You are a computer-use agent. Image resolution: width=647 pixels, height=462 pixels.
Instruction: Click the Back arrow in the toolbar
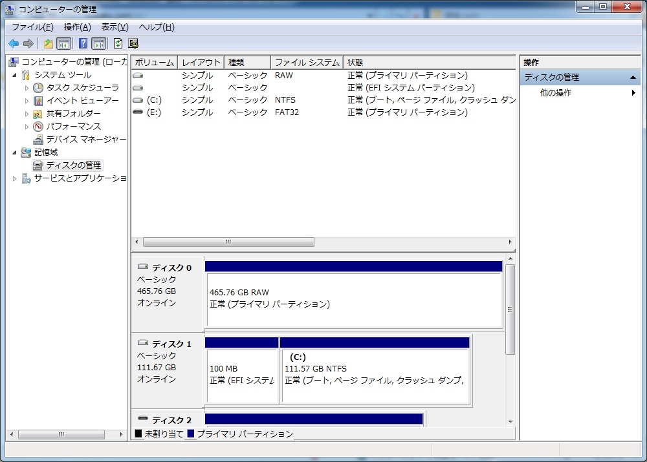(x=14, y=43)
